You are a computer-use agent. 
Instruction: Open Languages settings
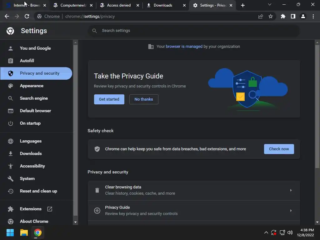tap(36, 141)
